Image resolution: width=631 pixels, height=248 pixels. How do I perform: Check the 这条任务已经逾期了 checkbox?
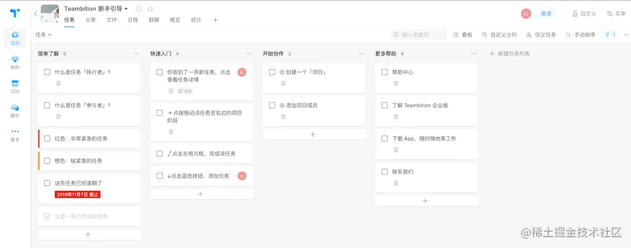47,183
